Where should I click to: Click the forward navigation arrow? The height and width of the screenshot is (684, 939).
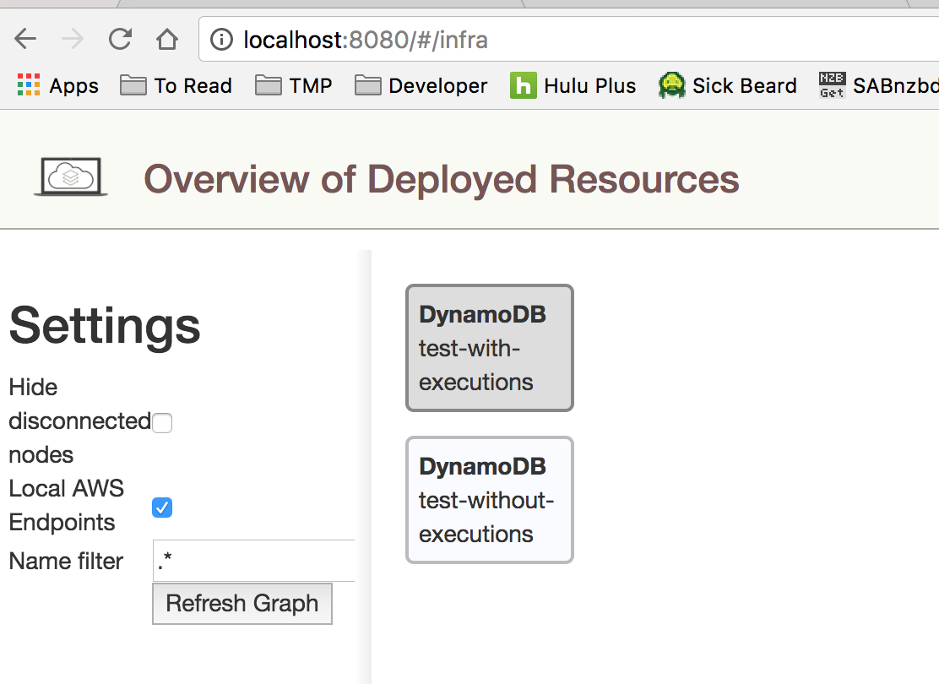click(x=73, y=39)
